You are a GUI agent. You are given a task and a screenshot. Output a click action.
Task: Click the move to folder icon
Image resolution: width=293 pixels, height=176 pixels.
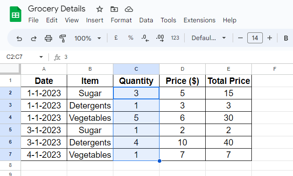coord(114,9)
